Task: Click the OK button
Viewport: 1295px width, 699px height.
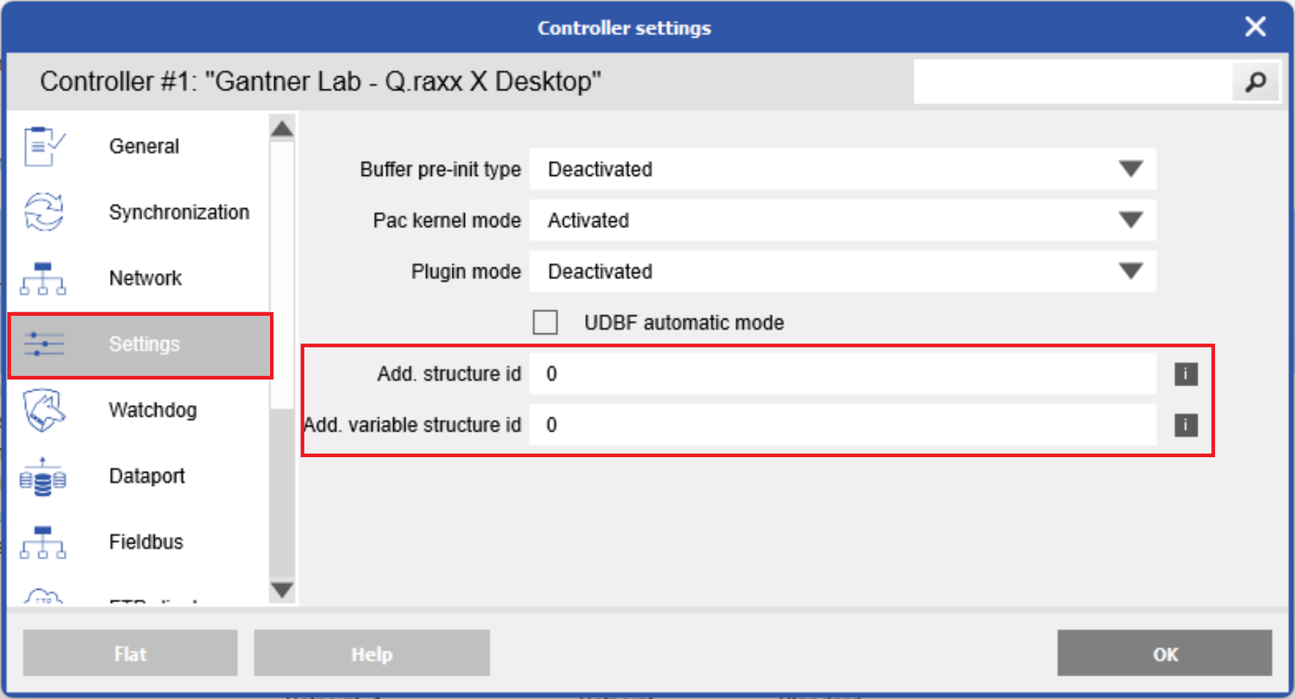Action: coord(1164,653)
